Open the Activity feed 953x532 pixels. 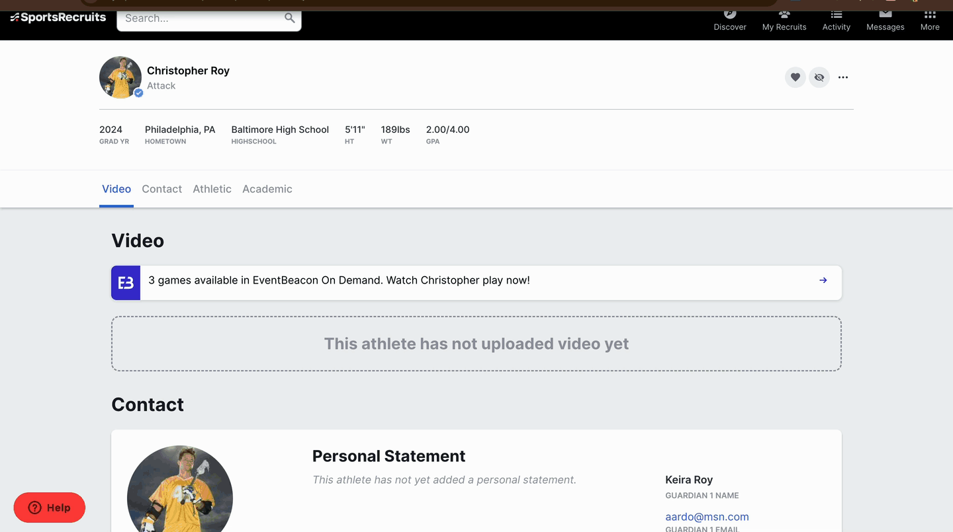[837, 20]
